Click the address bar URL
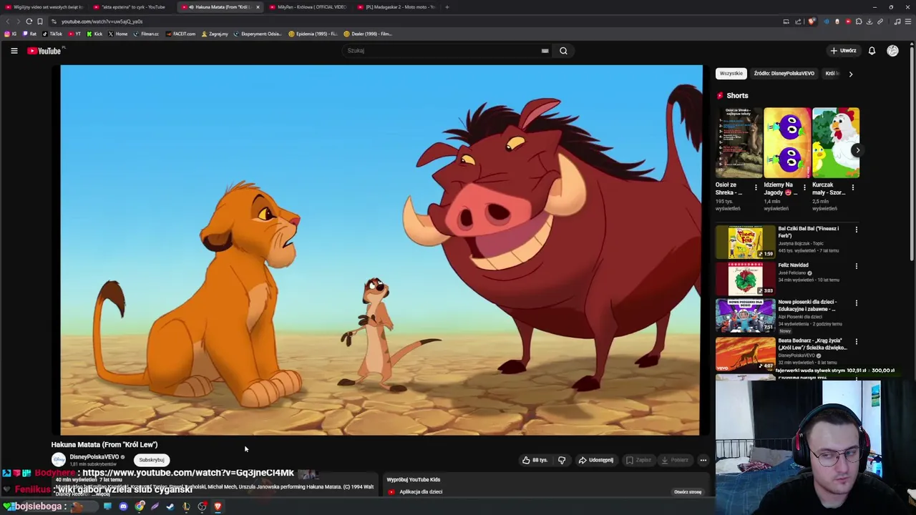Screen dimensions: 916x515 (102, 21)
